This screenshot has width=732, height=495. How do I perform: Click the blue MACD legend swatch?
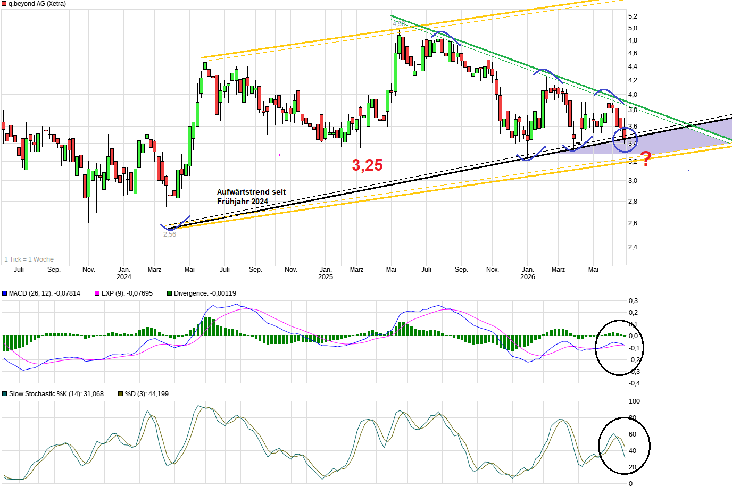5,293
